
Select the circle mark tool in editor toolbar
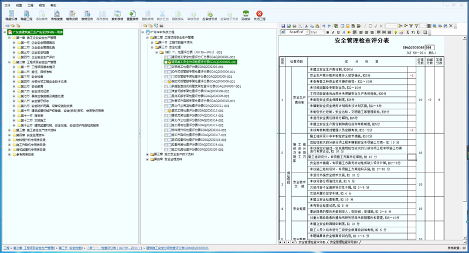(371, 26)
